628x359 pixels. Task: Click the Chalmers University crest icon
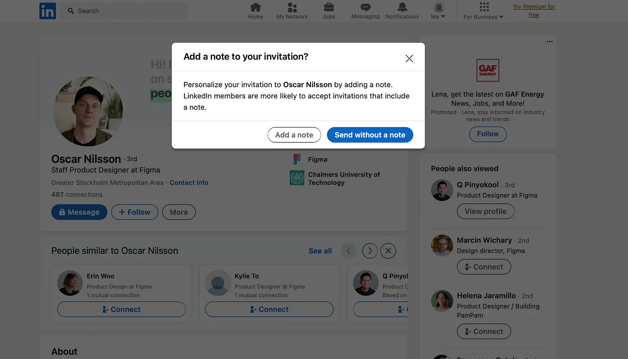297,178
